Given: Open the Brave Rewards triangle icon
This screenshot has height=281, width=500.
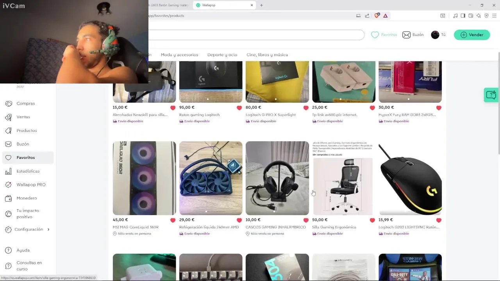Looking at the screenshot, I should click(386, 16).
